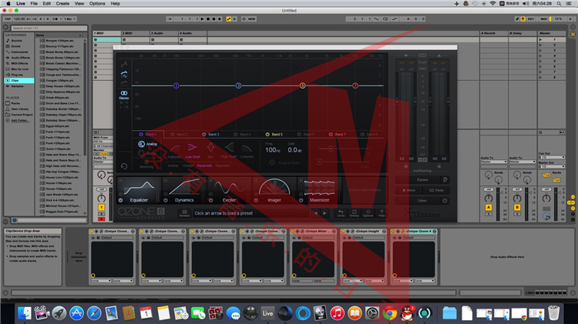
Task: Open A Reverb Audio To dropdown
Action: coord(493,162)
